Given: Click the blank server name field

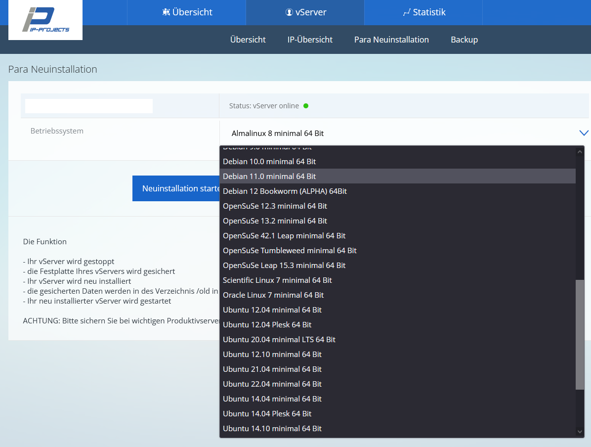Looking at the screenshot, I should coord(89,106).
